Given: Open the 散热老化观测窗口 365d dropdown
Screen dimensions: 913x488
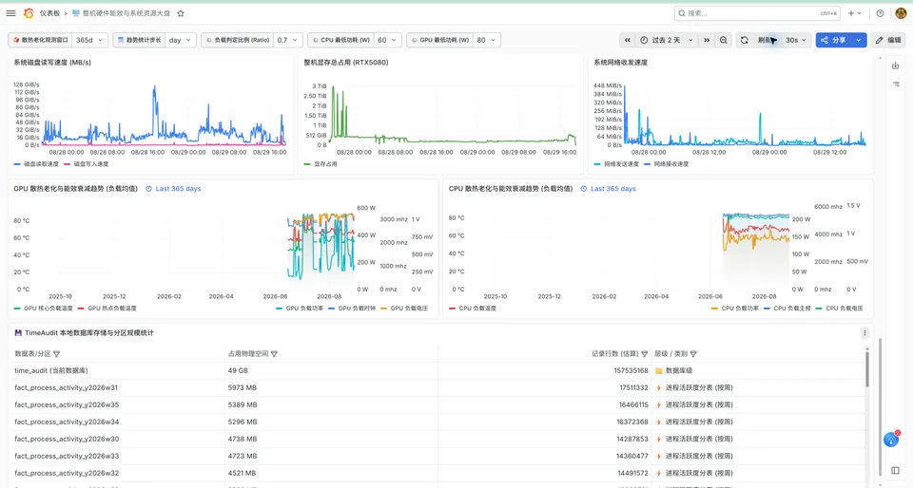Looking at the screenshot, I should click(91, 40).
